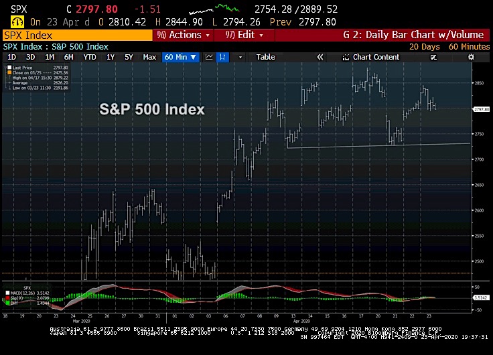Click the 3.5142 MACD axis tag
Viewport: 493px width, 355px height.
(x=481, y=297)
